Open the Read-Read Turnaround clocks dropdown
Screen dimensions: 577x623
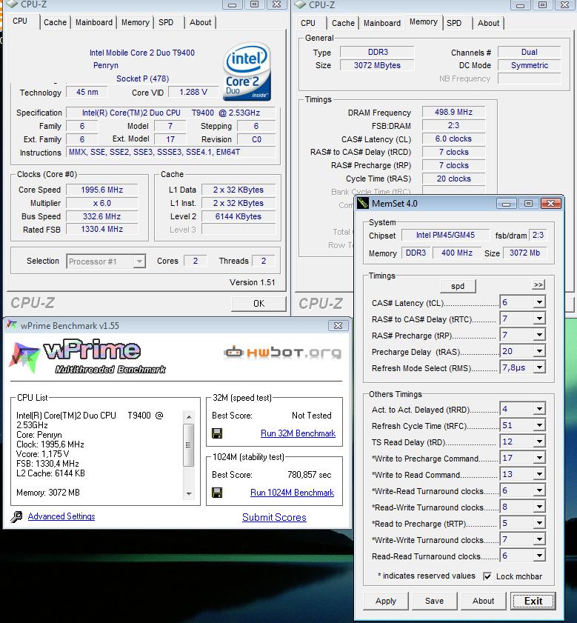click(x=539, y=556)
